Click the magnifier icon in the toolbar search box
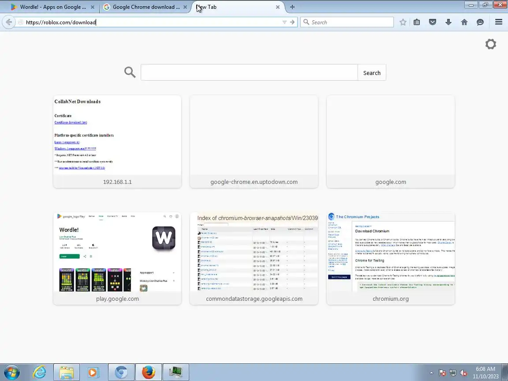Image resolution: width=508 pixels, height=381 pixels. coord(306,22)
